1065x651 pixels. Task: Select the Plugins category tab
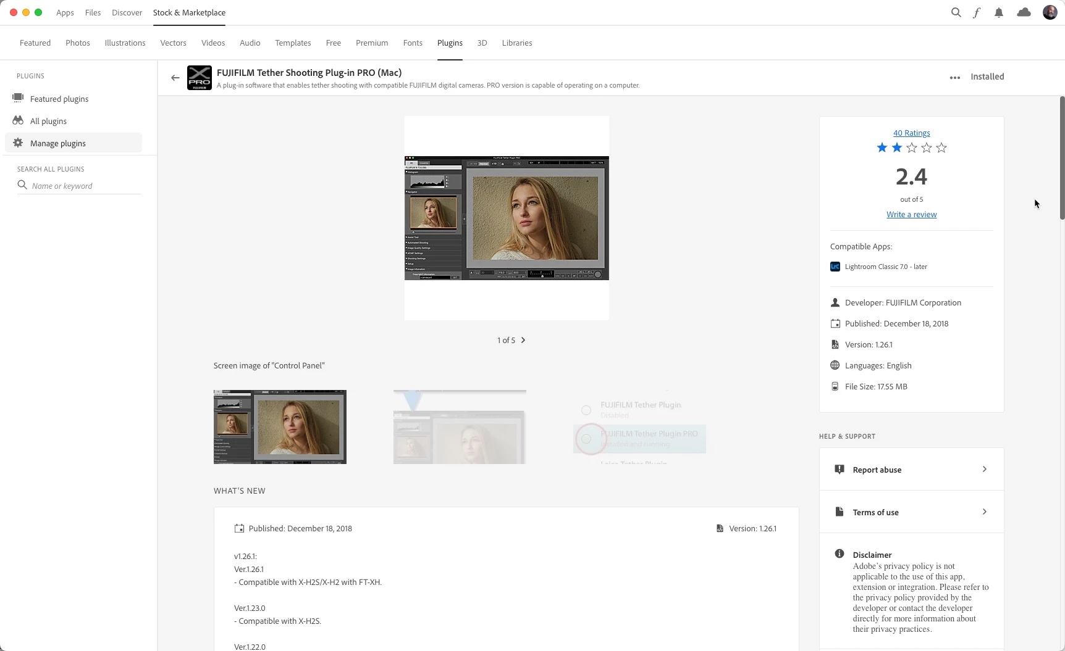pyautogui.click(x=450, y=43)
